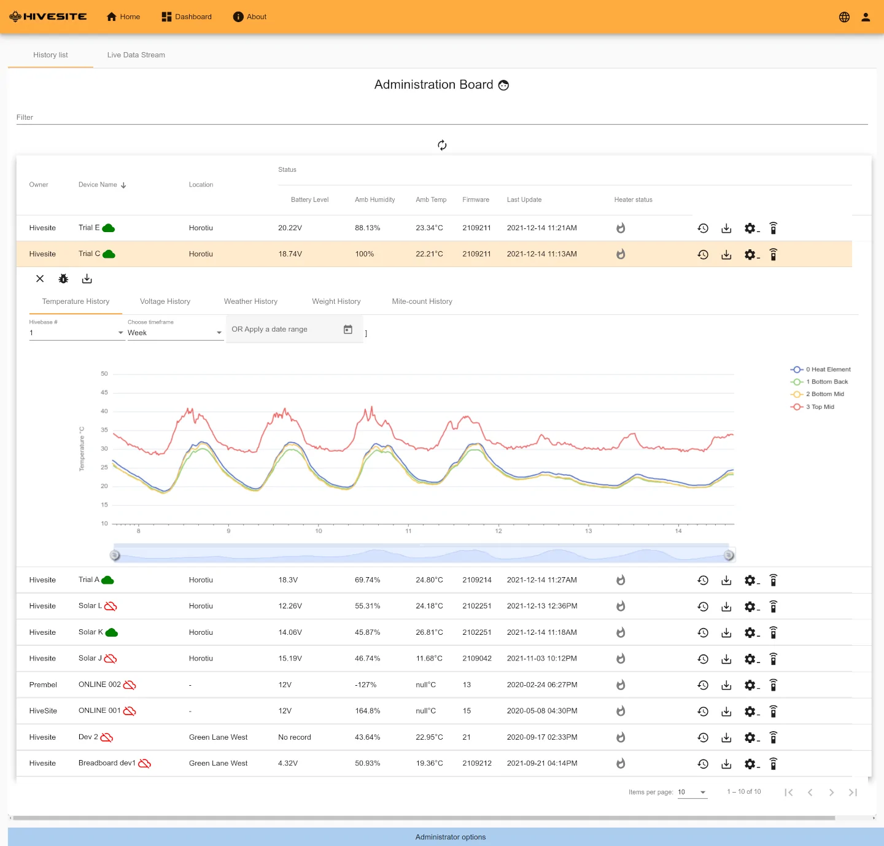Toggle 0 Heat Element series in legend

coord(820,370)
